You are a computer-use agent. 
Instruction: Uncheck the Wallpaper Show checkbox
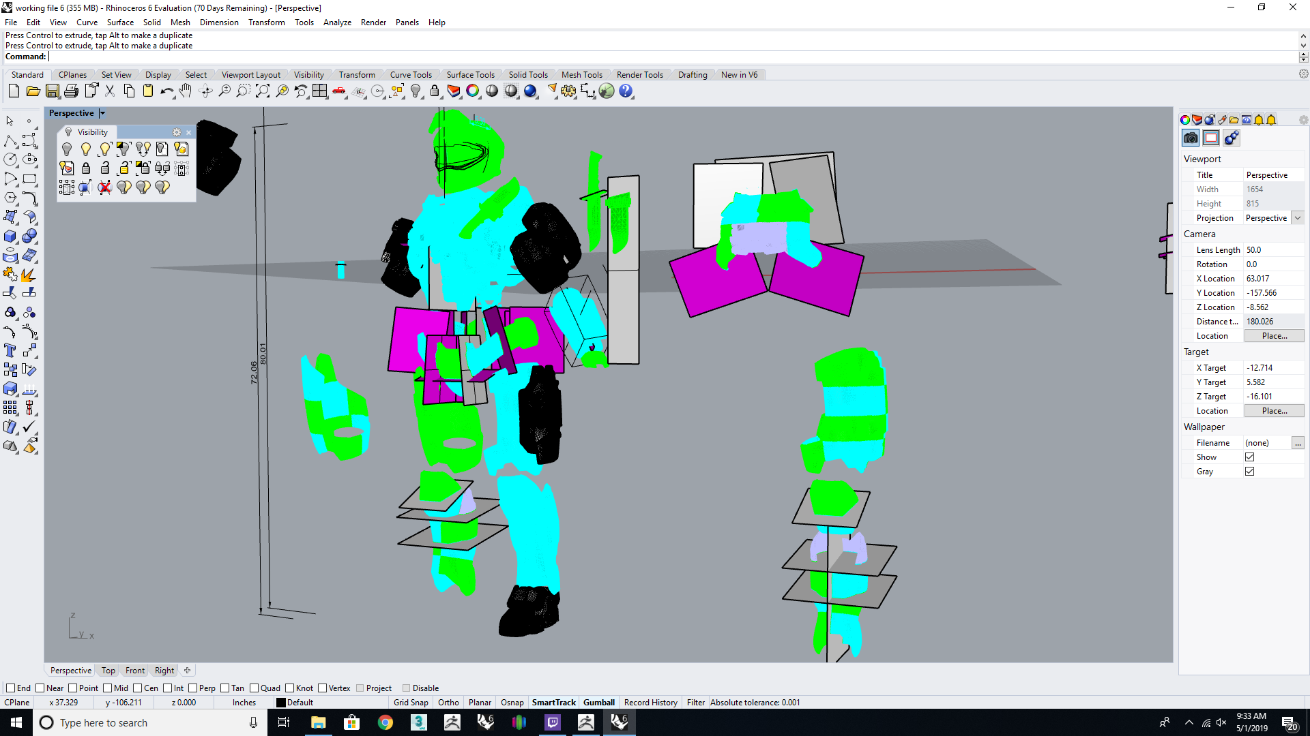(1249, 457)
